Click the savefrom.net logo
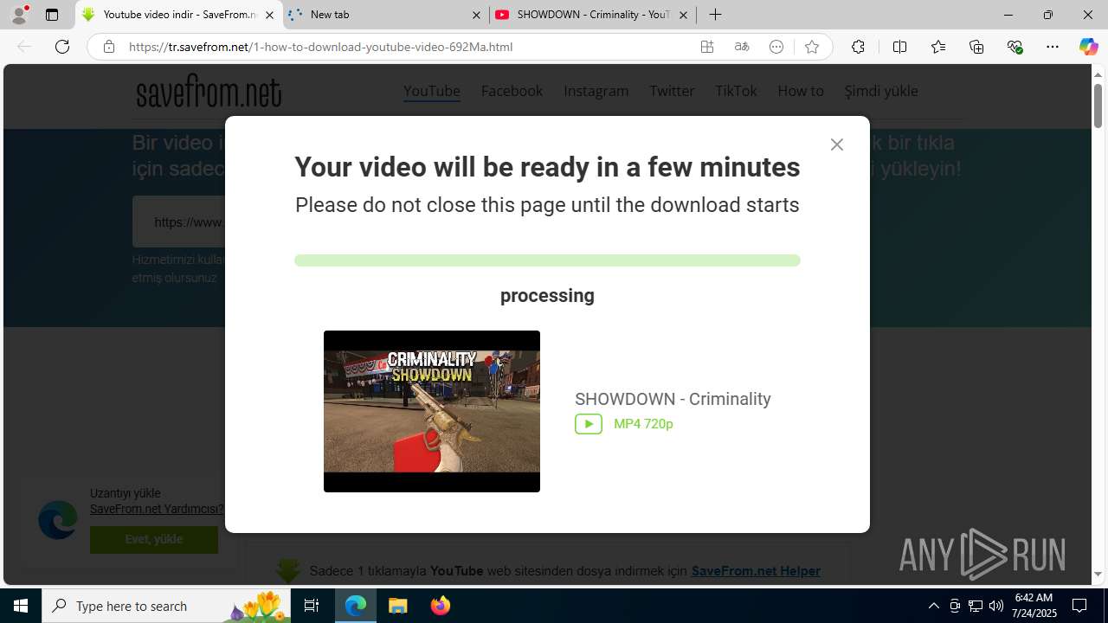This screenshot has width=1108, height=623. (x=209, y=92)
